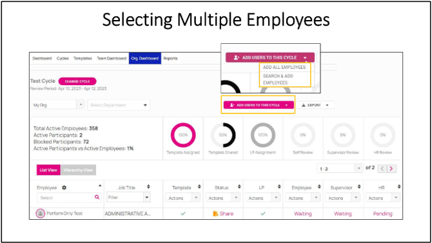Screen dimensions: 432x243
Task: Go to next page with right arrow
Action: pyautogui.click(x=391, y=168)
